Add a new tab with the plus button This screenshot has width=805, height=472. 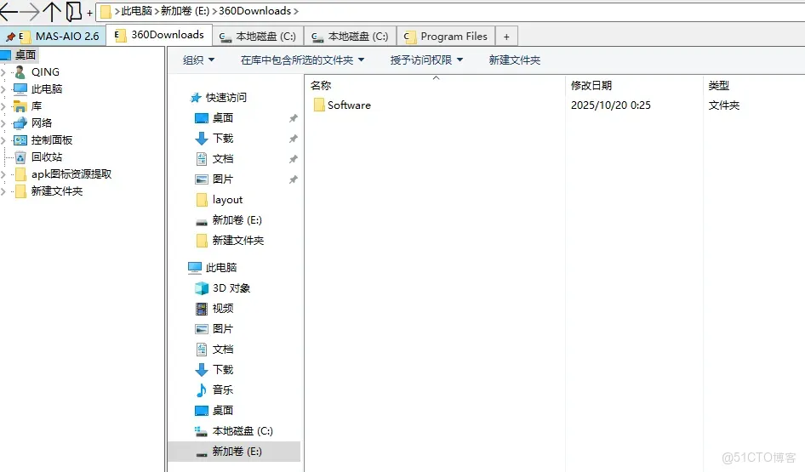506,37
